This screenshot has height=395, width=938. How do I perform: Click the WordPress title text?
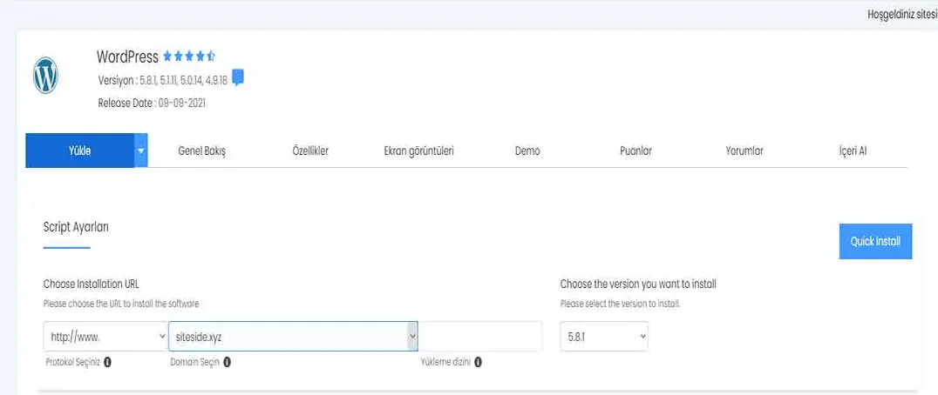coord(127,57)
